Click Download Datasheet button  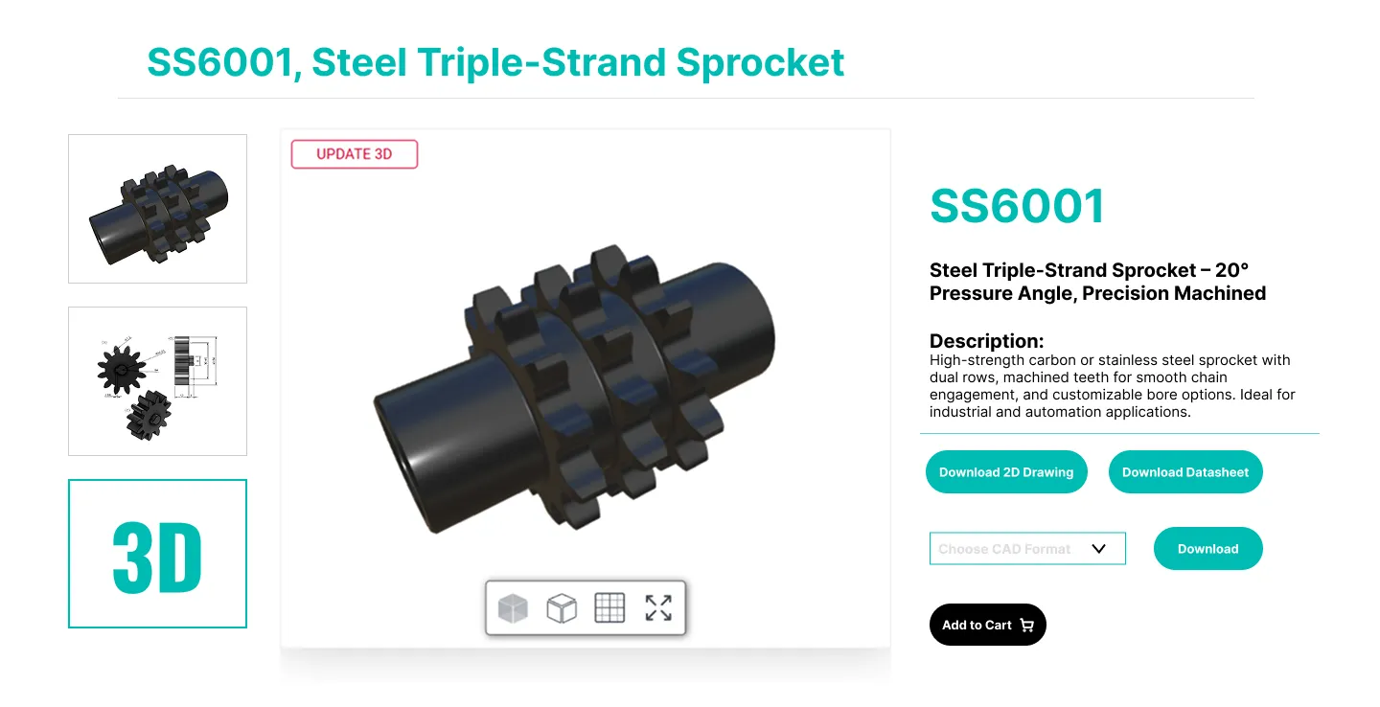pos(1185,472)
